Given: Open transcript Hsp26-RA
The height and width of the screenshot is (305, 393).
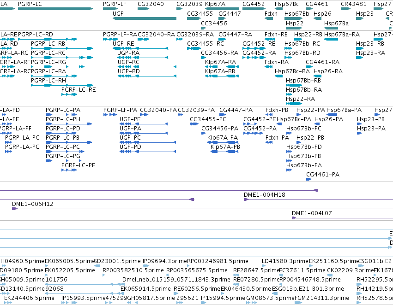Looking at the screenshot, I should tap(328, 71).
